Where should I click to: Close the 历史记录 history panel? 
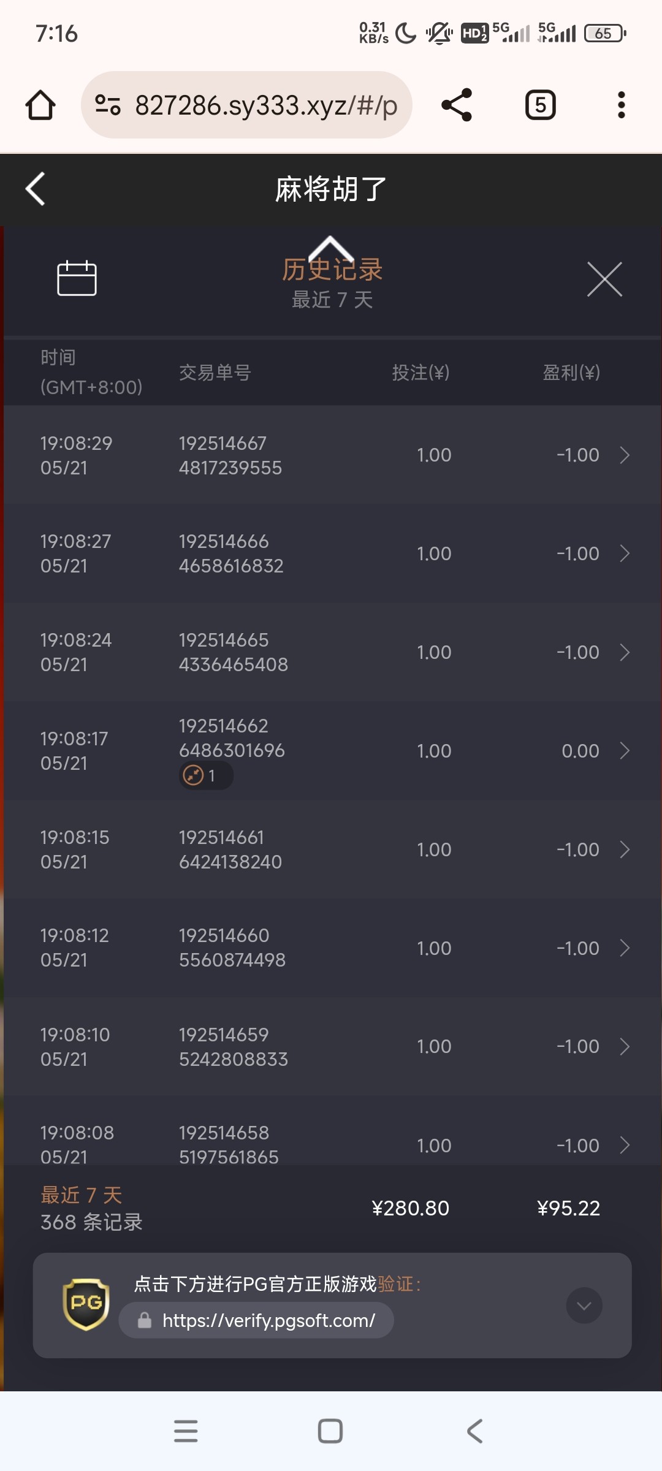604,279
